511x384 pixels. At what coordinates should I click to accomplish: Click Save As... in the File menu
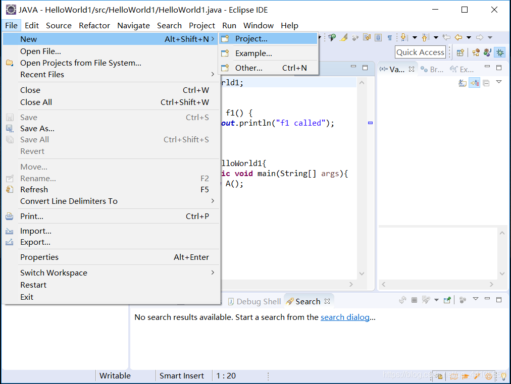click(x=111, y=129)
